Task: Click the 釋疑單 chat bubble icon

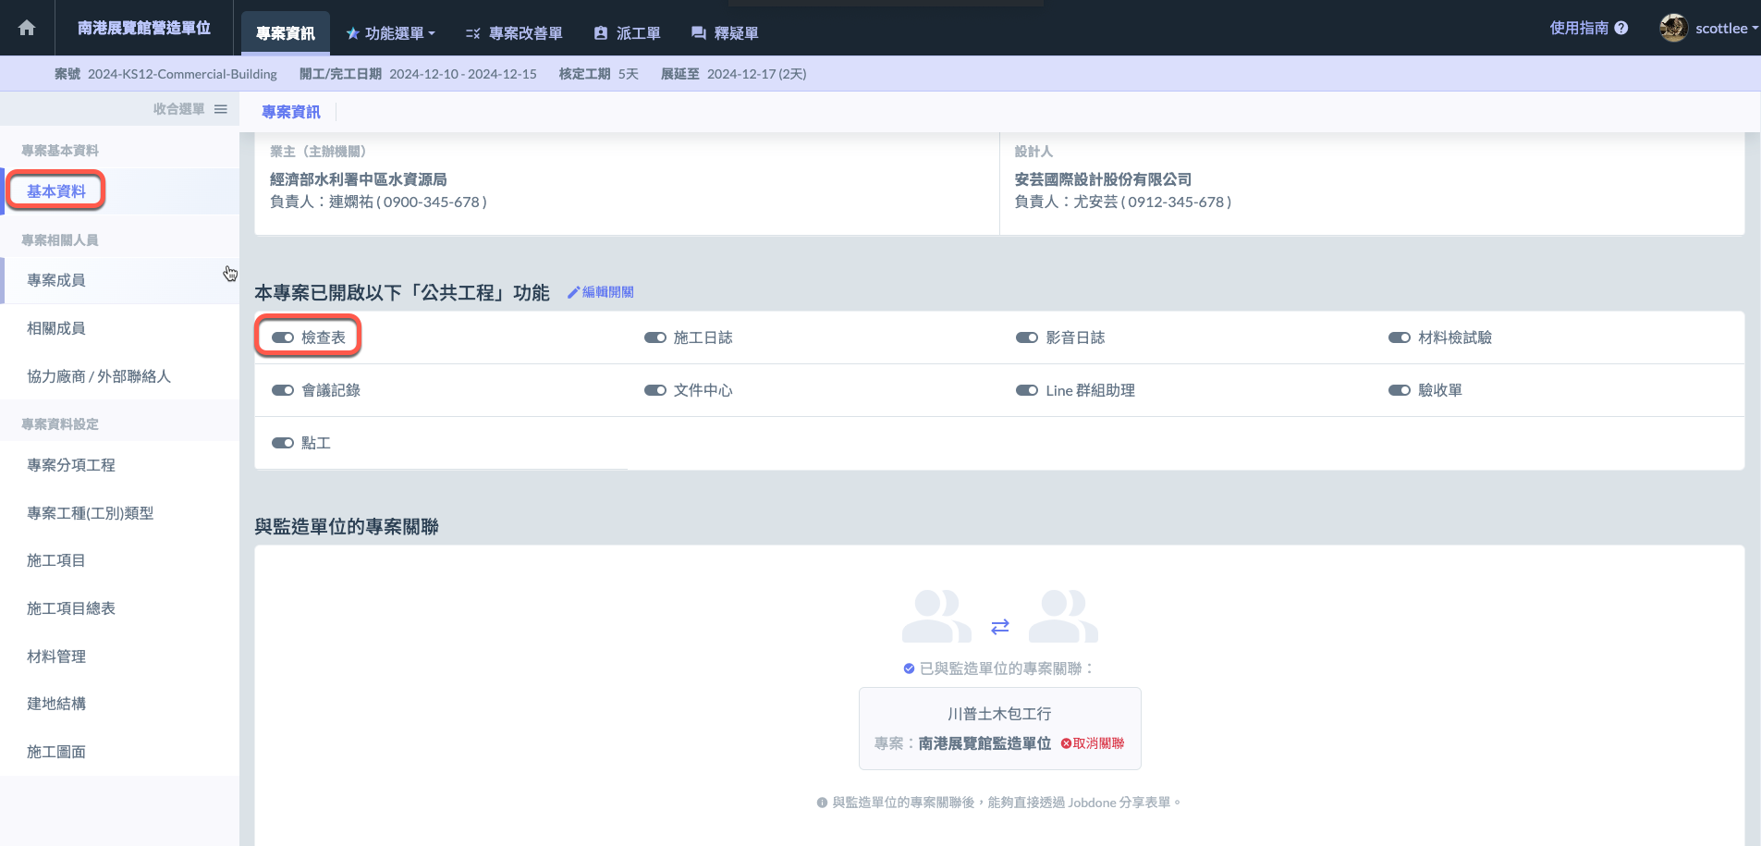Action: click(x=699, y=33)
